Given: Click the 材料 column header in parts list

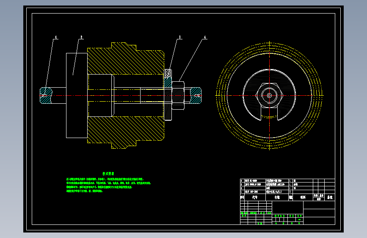Looking at the screenshot, I should click(303, 197).
